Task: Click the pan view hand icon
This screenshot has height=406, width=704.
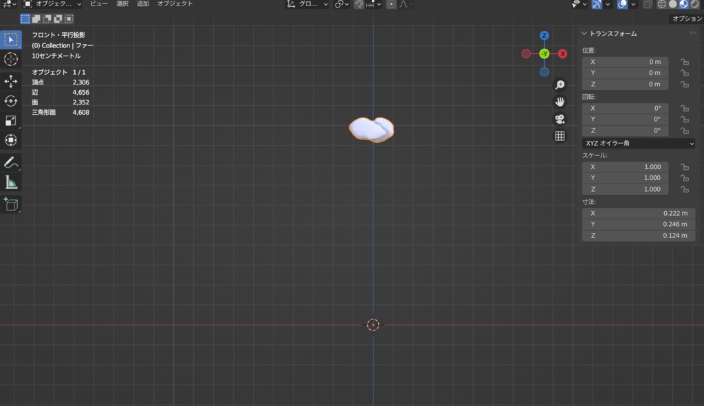Action: point(560,102)
